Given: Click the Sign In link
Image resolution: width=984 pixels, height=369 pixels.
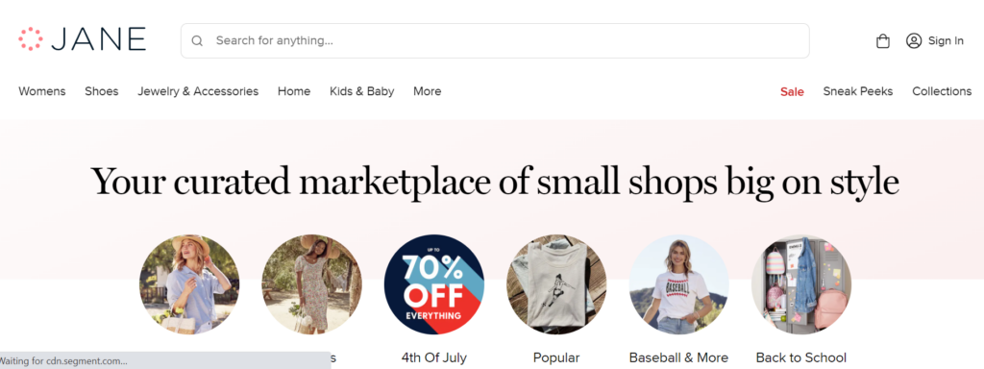Looking at the screenshot, I should point(946,40).
